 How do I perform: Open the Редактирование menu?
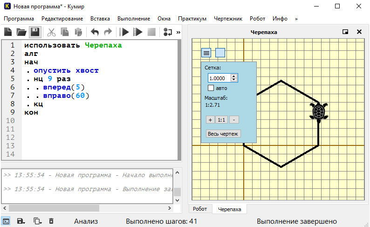62,19
